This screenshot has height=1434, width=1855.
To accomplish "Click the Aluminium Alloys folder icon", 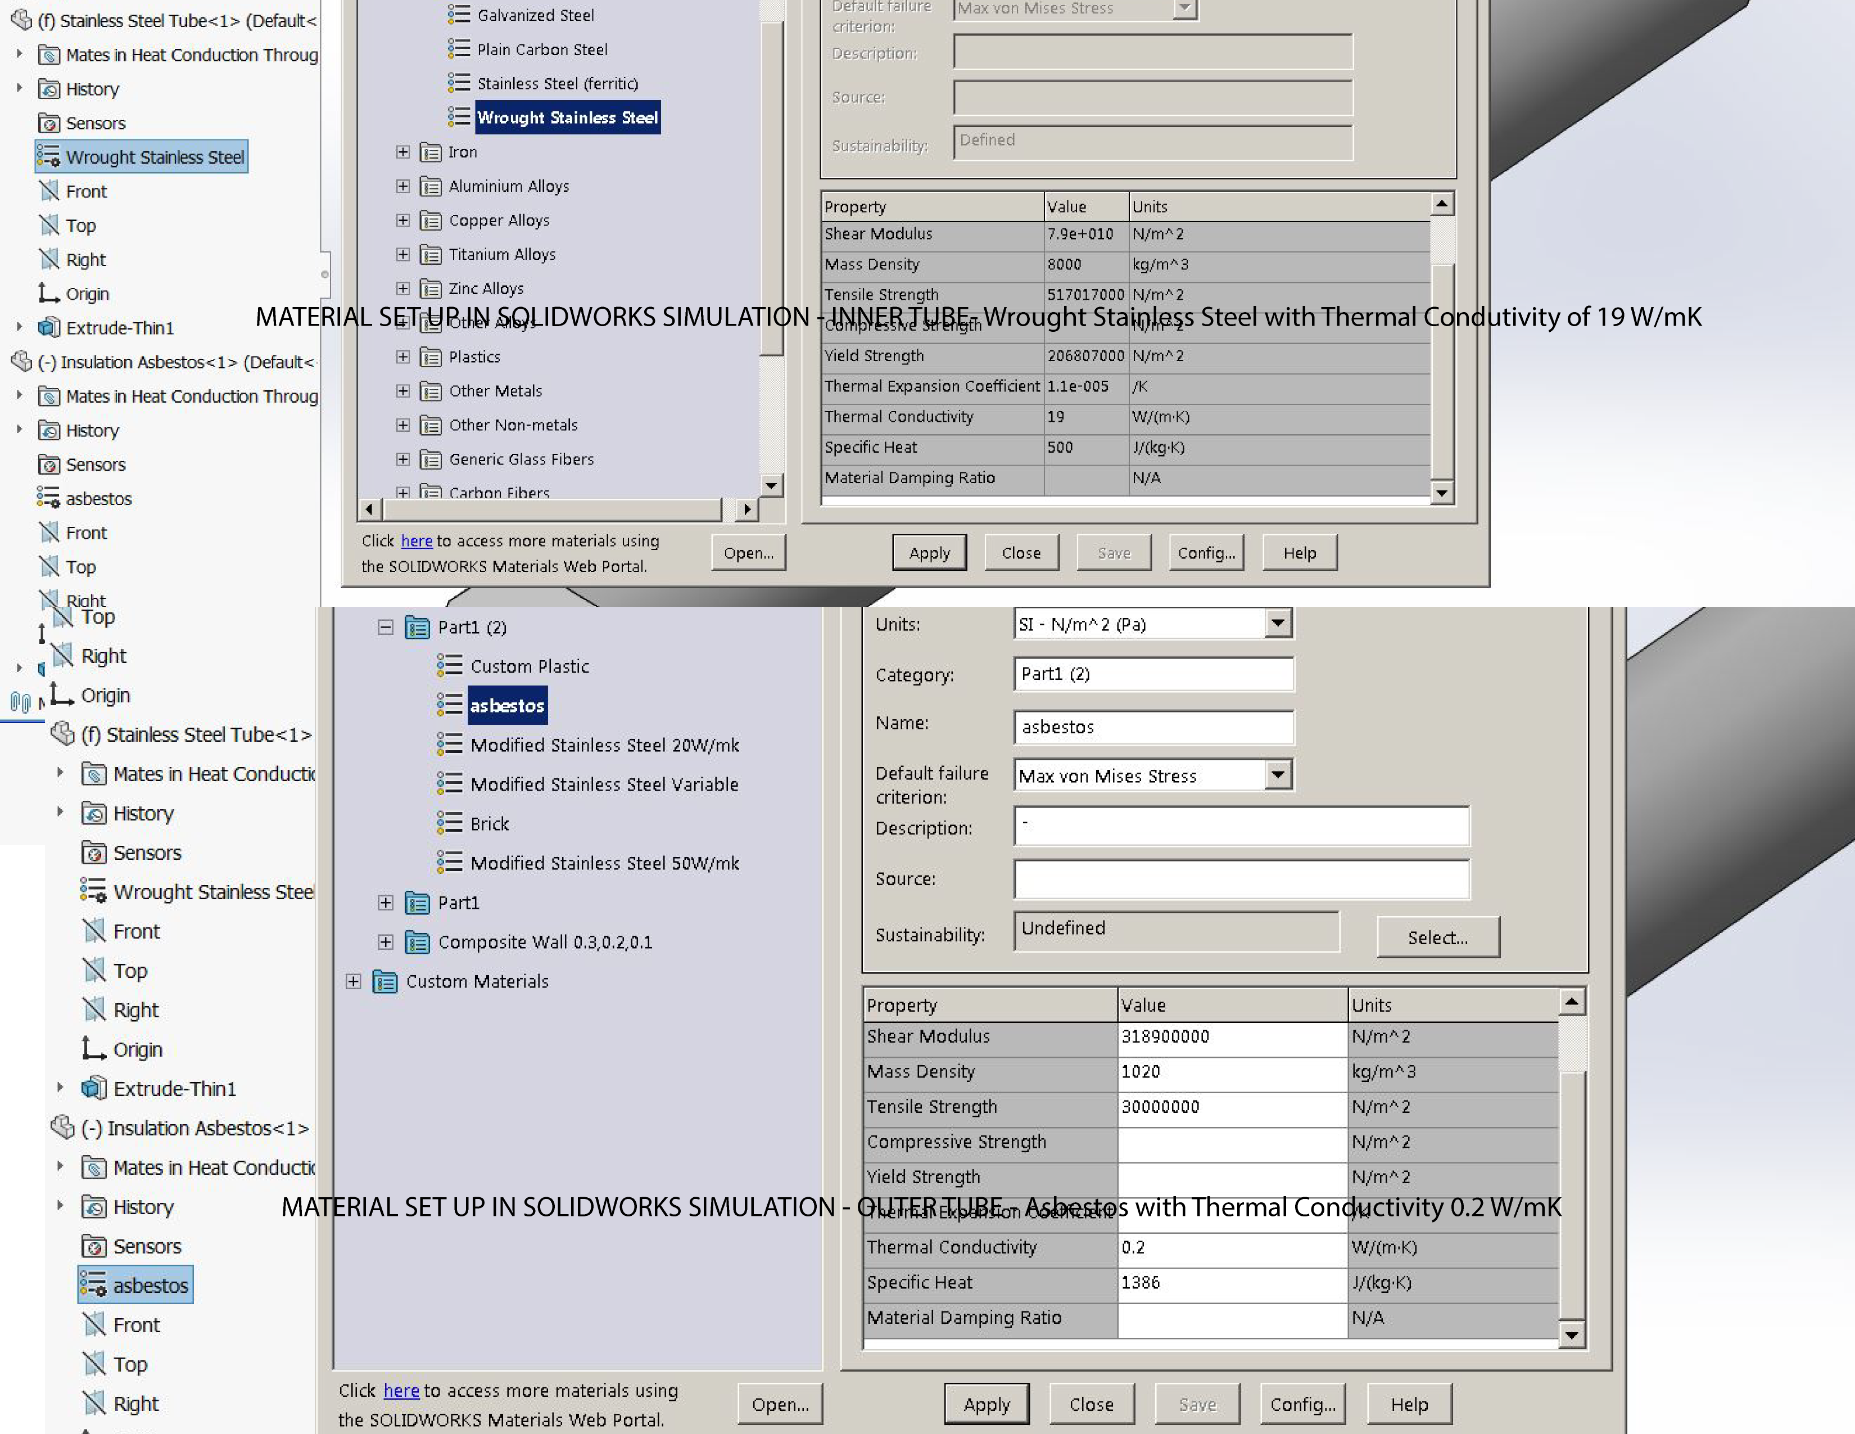I will pos(431,186).
